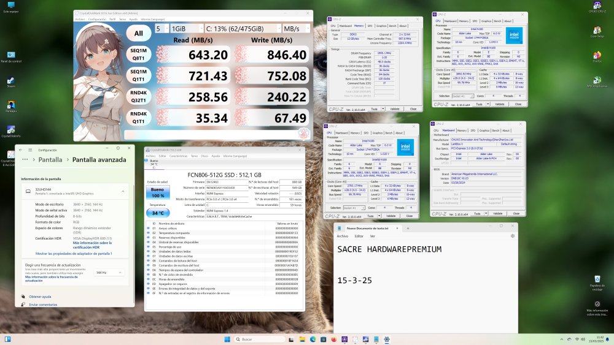Click the Pantalla breadcrumb in Configuración
Viewport: 614px width, 345px height.
click(50, 159)
